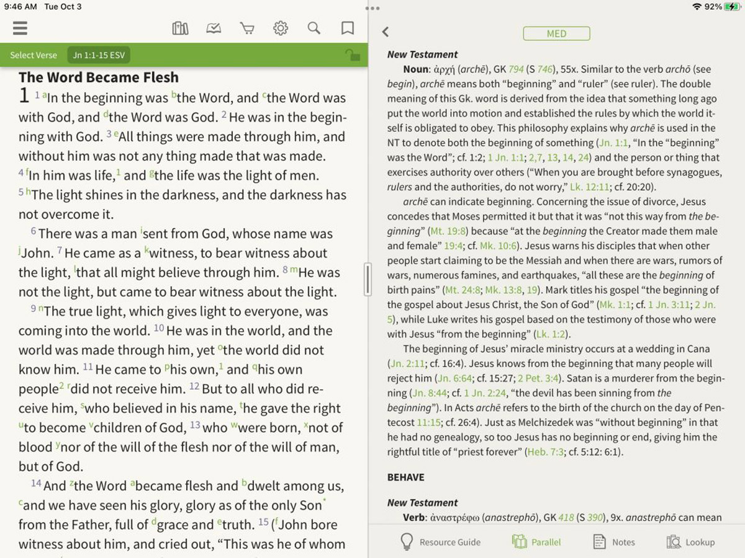
Task: Toggle the green sync lock icon
Action: pos(353,55)
